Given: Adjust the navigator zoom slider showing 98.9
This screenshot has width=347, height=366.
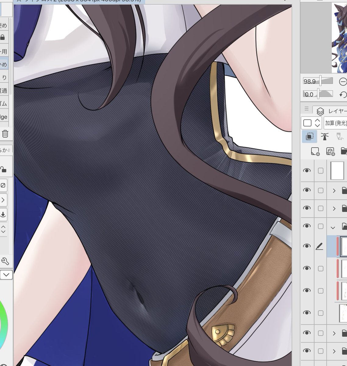Looking at the screenshot, I should point(318,81).
